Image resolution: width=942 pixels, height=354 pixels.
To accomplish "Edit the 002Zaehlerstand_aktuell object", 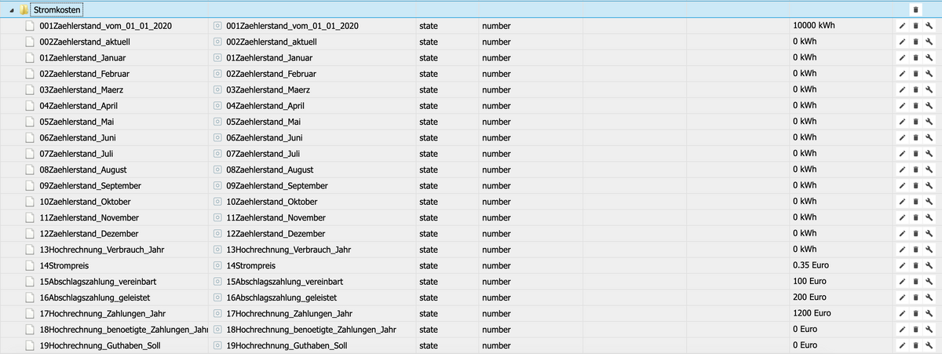I will [902, 42].
